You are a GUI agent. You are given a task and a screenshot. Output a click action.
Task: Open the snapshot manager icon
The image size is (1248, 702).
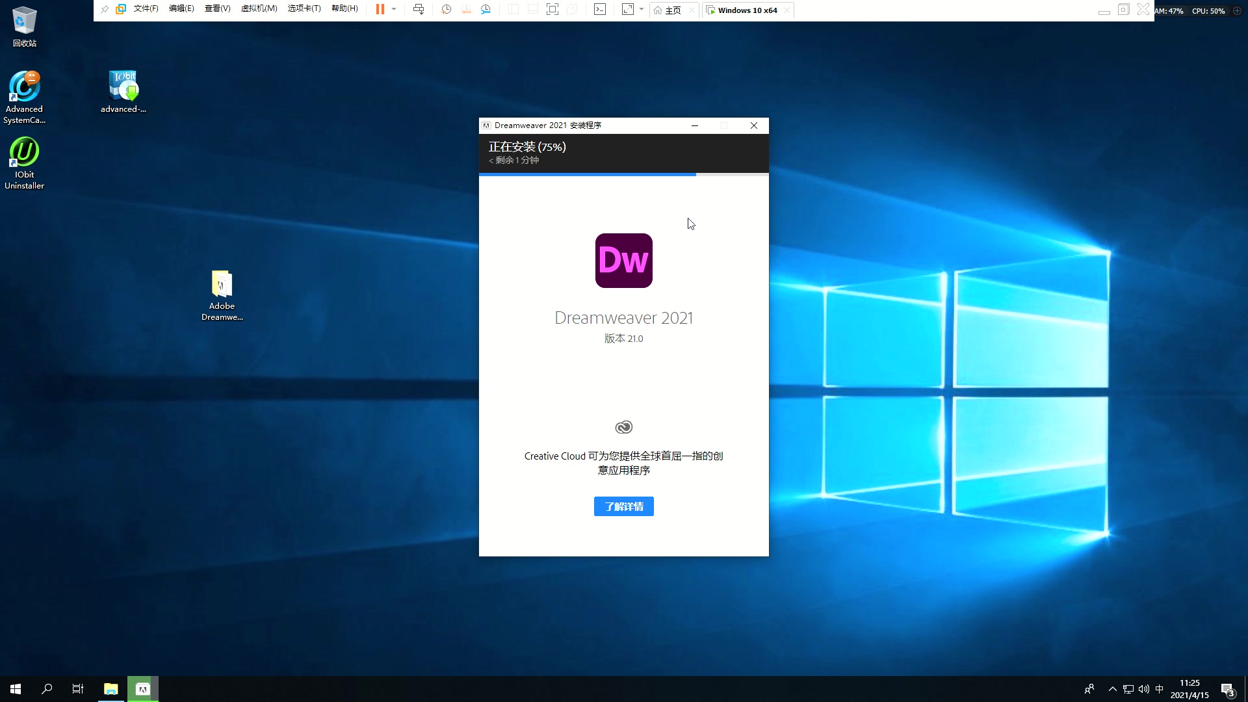[486, 9]
